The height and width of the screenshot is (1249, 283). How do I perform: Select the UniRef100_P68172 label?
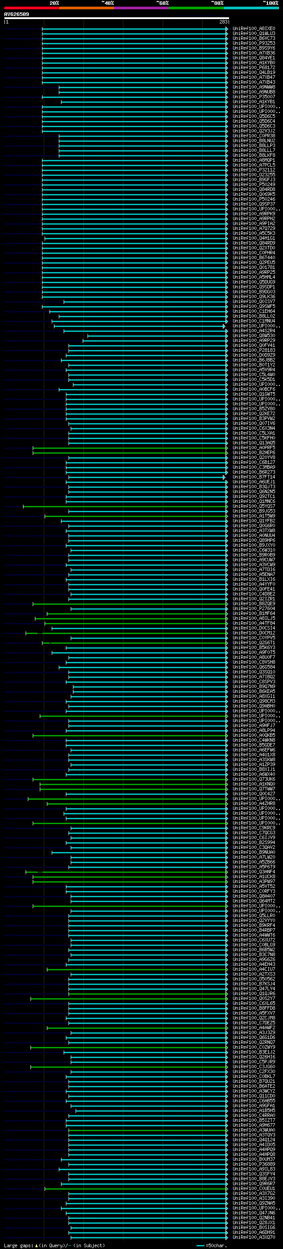[254, 67]
